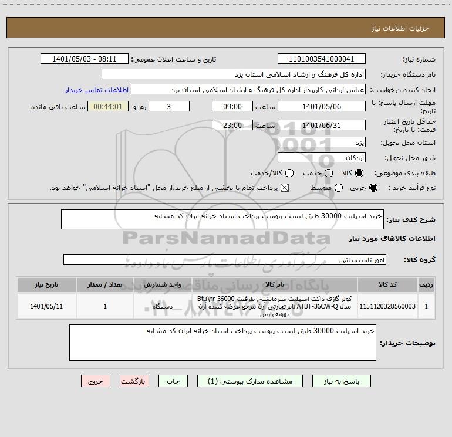Image resolution: width=452 pixels, height=437 pixels.
Task: Select the جزیی purchase type radio
Action: (373, 188)
